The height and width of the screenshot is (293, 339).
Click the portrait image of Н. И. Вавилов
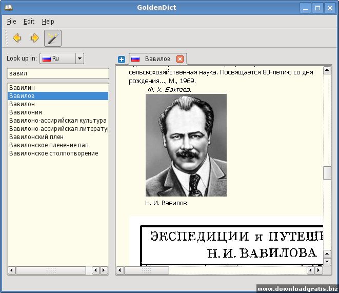pyautogui.click(x=186, y=145)
